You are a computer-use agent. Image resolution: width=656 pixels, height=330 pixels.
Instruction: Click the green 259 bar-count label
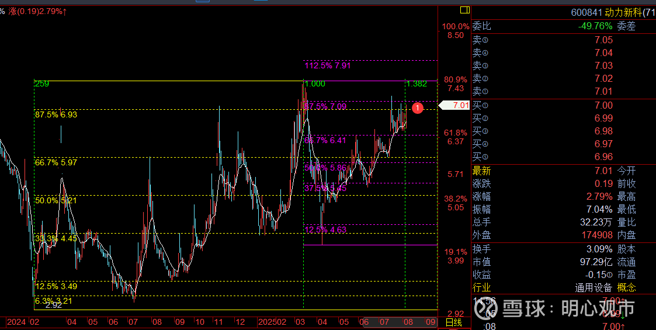click(x=42, y=84)
